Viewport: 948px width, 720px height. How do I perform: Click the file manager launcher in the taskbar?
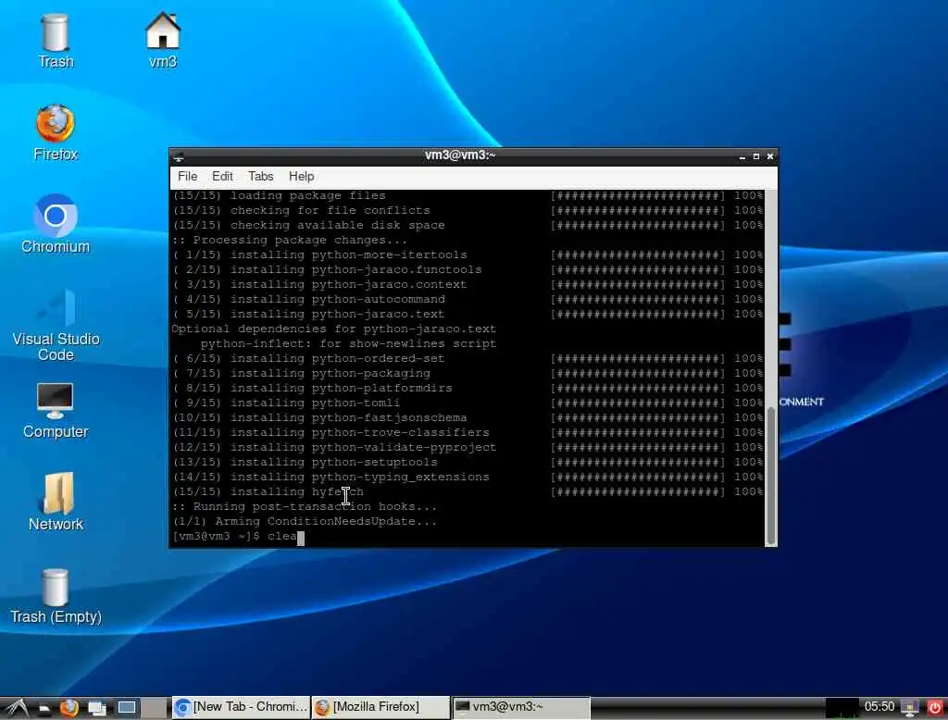[44, 707]
